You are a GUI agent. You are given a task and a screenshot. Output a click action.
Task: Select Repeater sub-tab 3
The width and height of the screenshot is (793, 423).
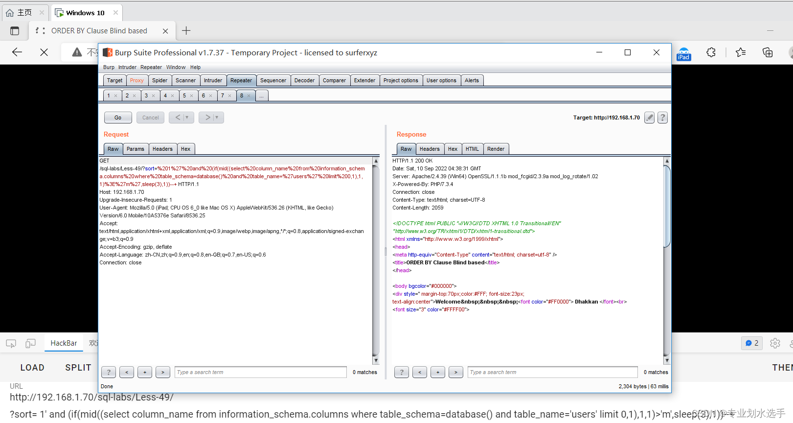pos(146,95)
